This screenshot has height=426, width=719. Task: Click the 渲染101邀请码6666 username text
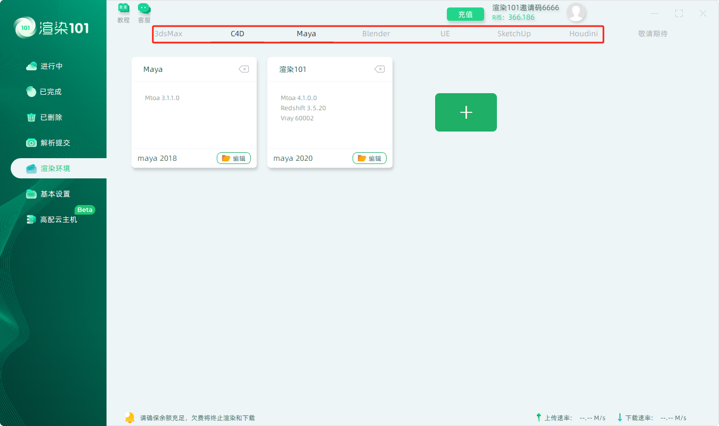pos(526,7)
